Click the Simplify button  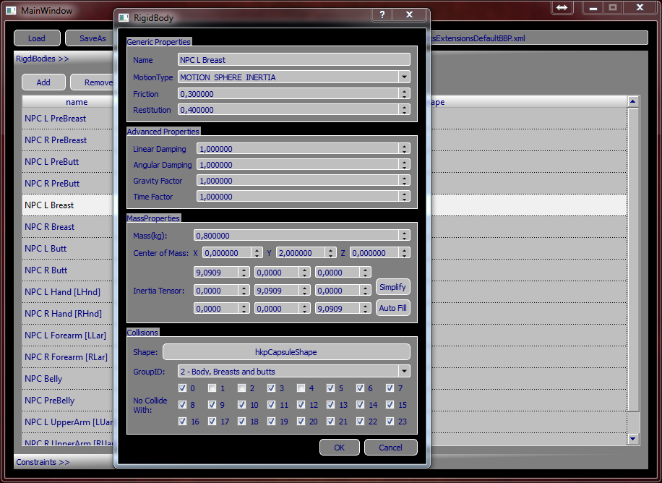[392, 287]
